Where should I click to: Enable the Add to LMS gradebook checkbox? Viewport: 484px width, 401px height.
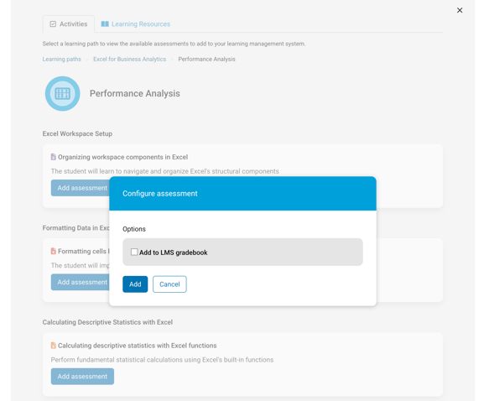(134, 252)
